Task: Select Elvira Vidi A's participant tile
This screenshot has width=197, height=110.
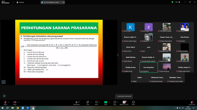Action: pyautogui.click(x=131, y=47)
